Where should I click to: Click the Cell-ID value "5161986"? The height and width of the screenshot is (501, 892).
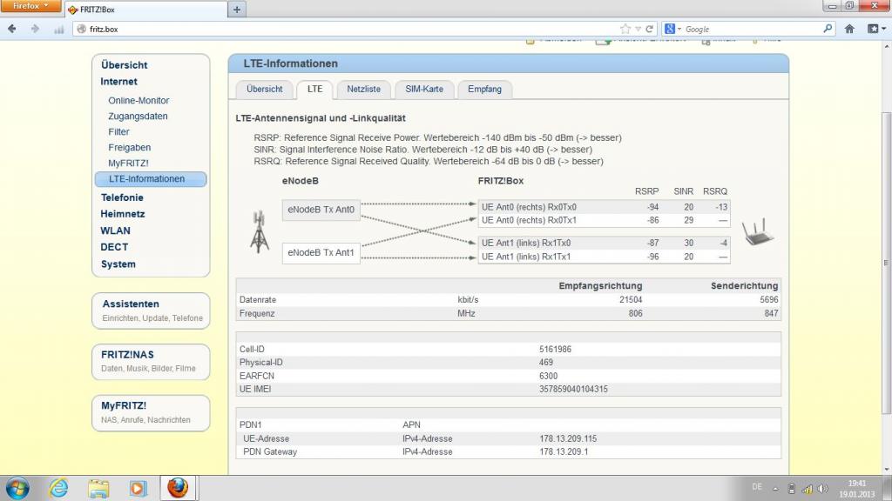(555, 350)
